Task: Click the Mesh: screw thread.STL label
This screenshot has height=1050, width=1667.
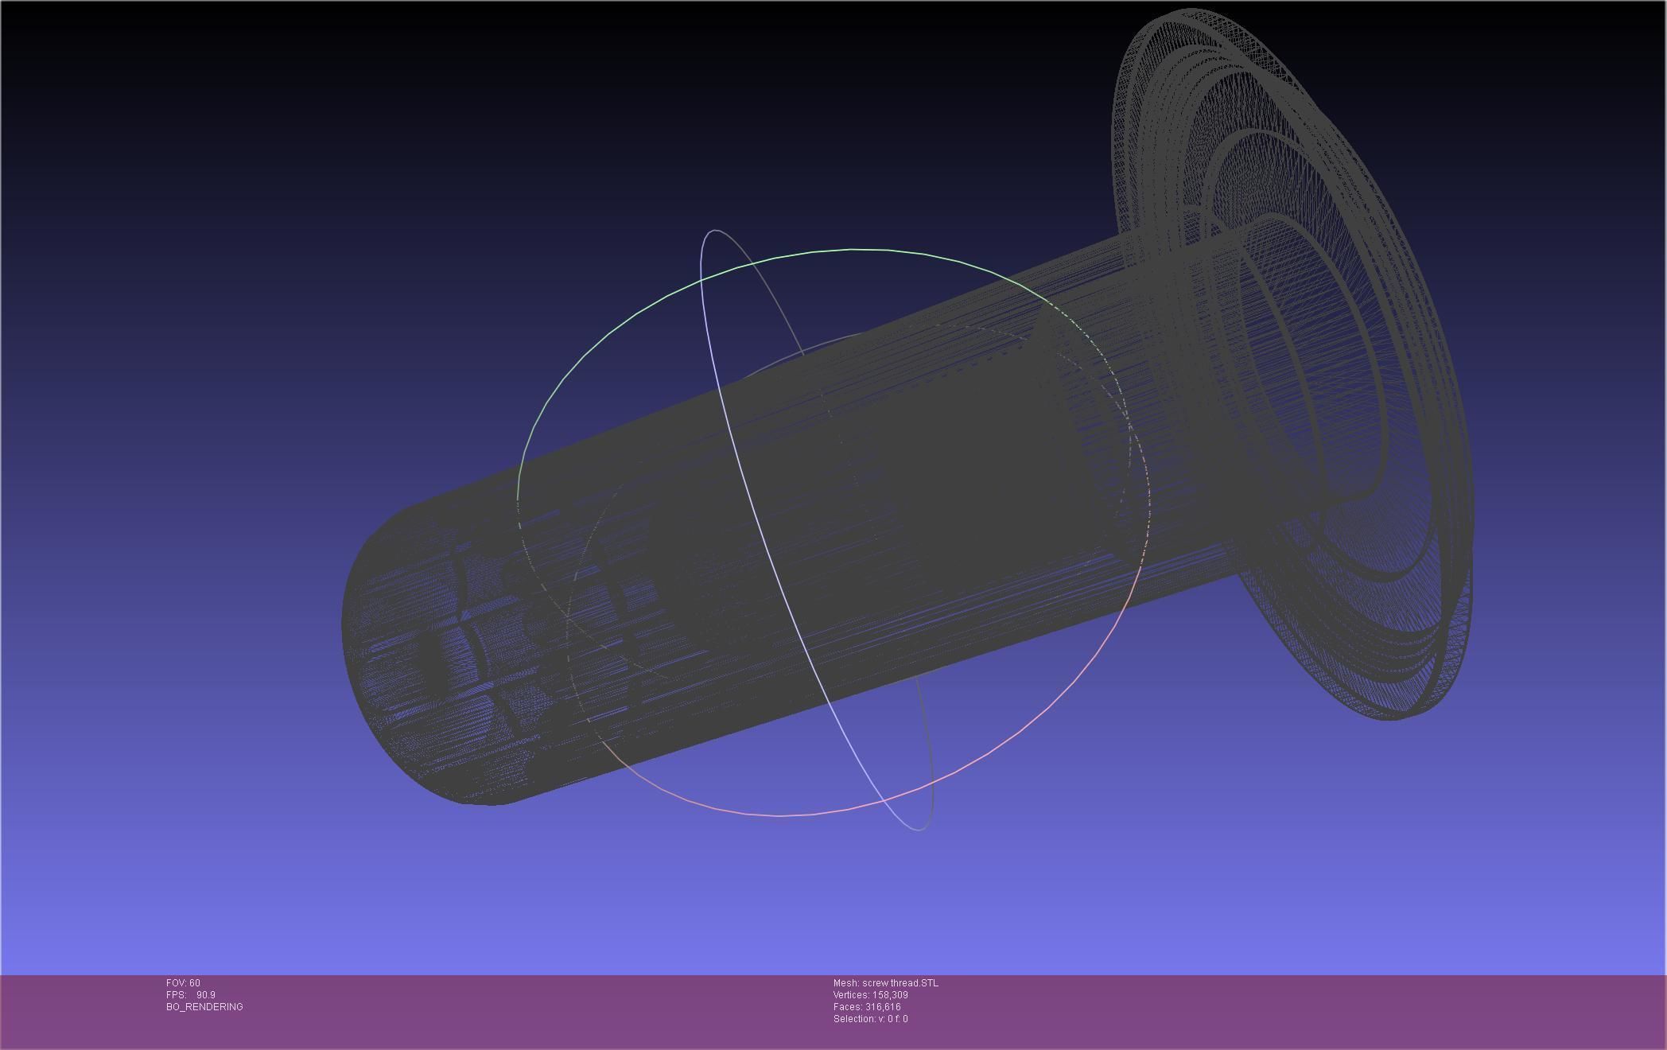Action: 885,983
